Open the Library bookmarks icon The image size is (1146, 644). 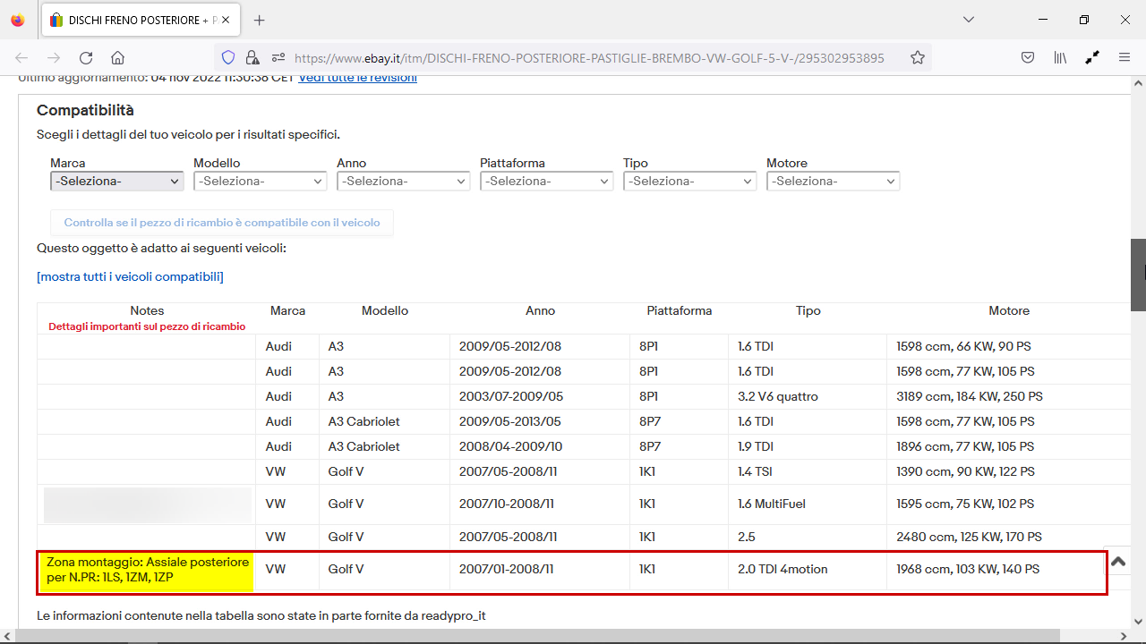pyautogui.click(x=1061, y=57)
